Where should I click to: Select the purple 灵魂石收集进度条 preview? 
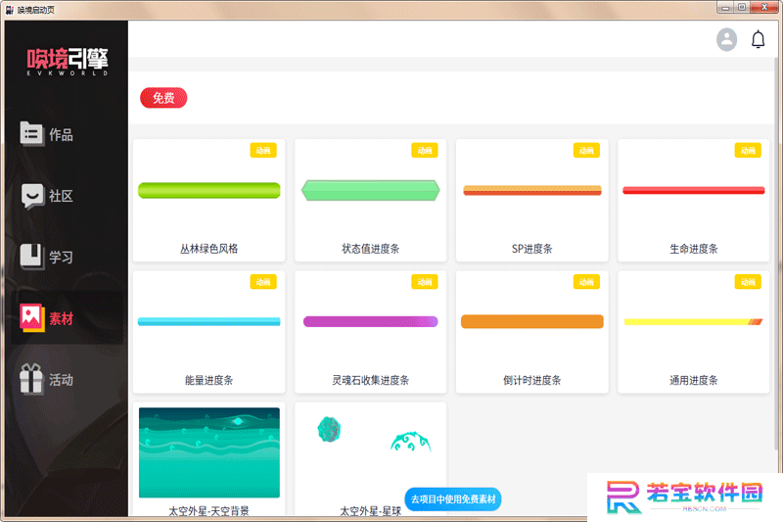[x=371, y=321]
